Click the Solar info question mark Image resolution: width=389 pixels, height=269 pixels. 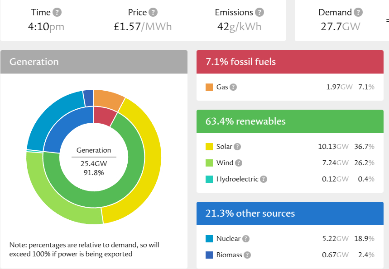click(237, 147)
